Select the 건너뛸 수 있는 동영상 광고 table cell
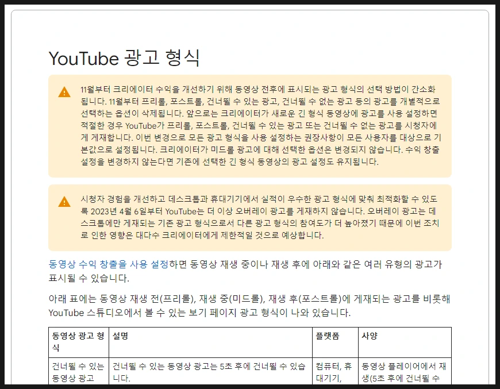 pyautogui.click(x=78, y=373)
